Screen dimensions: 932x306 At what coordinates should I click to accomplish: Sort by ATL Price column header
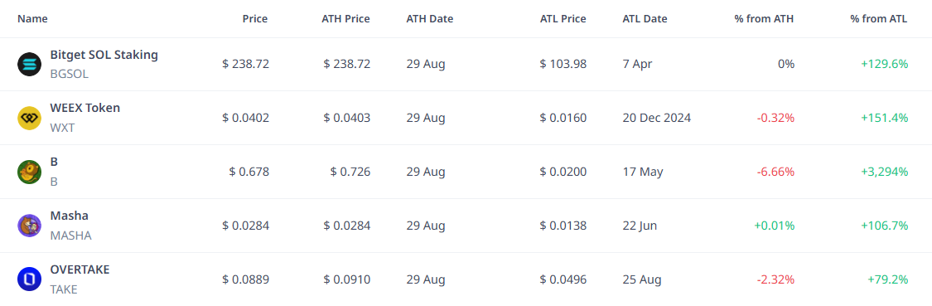pyautogui.click(x=563, y=18)
